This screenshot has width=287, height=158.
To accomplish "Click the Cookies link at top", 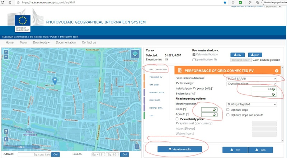I will pos(249,6).
